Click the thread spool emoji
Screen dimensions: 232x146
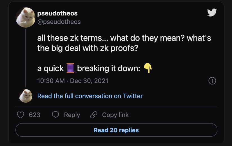(70, 68)
